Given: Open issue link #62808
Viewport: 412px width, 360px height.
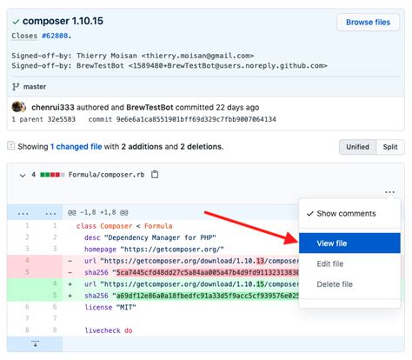Looking at the screenshot, I should (x=55, y=36).
